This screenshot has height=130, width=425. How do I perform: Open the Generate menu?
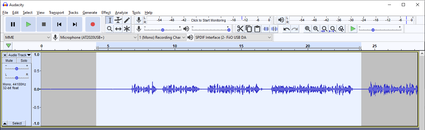90,13
